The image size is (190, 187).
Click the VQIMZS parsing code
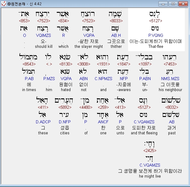tap(44, 36)
